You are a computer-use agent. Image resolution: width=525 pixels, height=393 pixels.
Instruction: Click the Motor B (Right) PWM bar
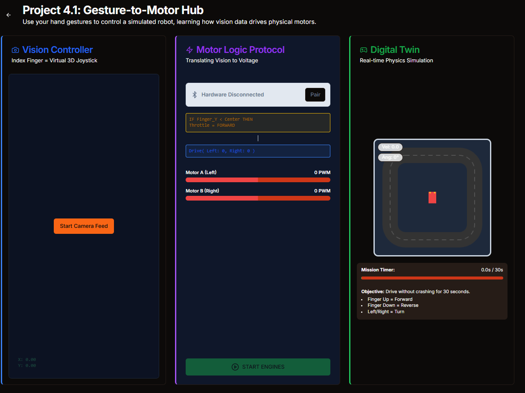pyautogui.click(x=258, y=198)
